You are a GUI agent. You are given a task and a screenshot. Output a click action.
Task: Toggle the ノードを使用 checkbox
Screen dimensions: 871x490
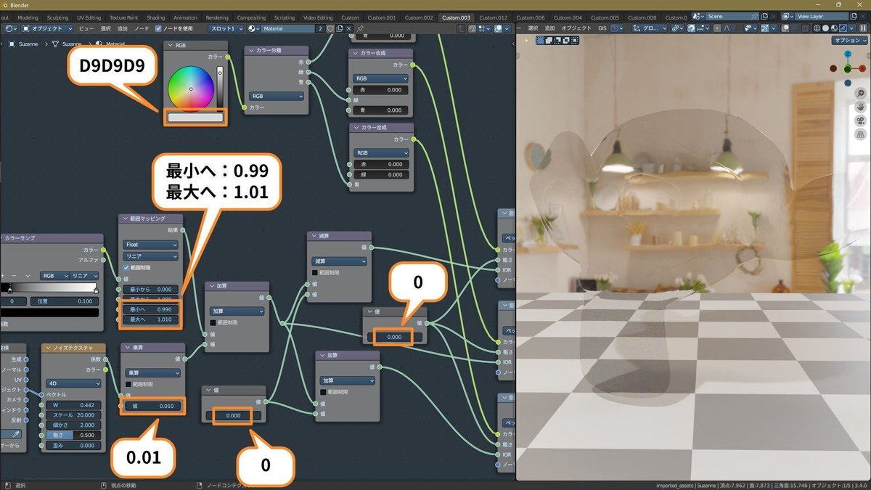pyautogui.click(x=159, y=28)
